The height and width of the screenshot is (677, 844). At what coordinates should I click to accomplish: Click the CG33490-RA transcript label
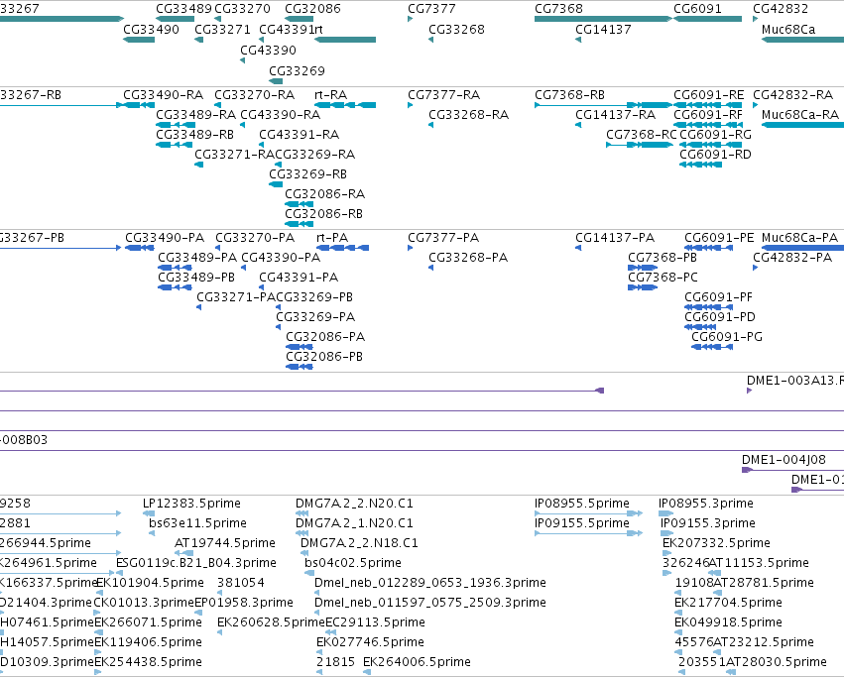163,95
